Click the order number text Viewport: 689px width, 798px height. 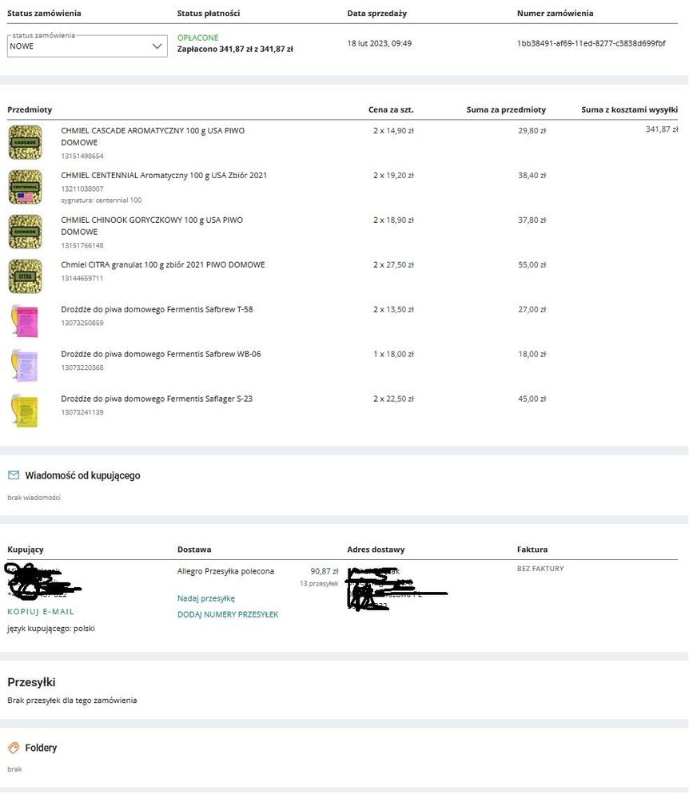click(591, 43)
